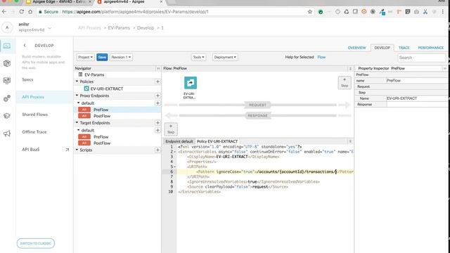
Task: Open API Proxies in sidebar
Action: (x=33, y=97)
